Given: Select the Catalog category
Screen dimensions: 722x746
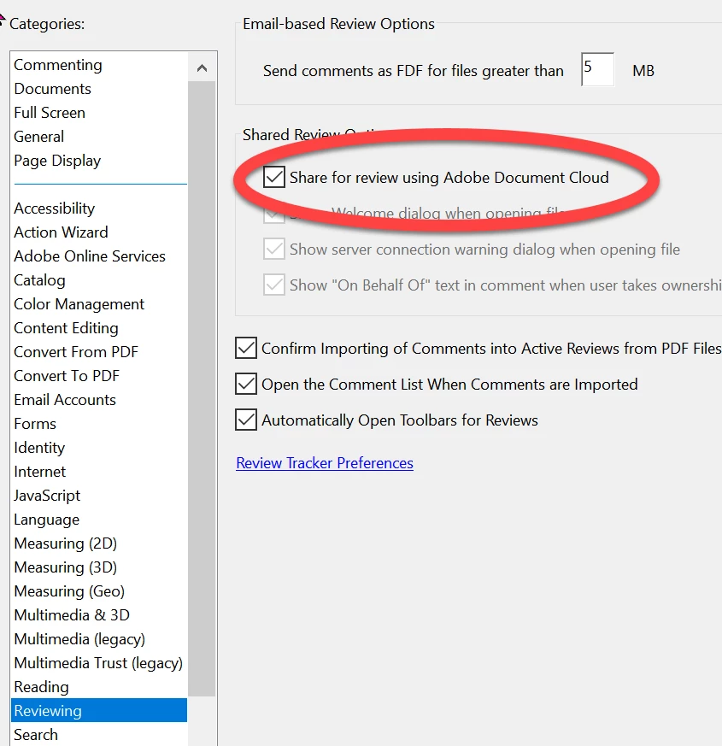Looking at the screenshot, I should click(39, 280).
